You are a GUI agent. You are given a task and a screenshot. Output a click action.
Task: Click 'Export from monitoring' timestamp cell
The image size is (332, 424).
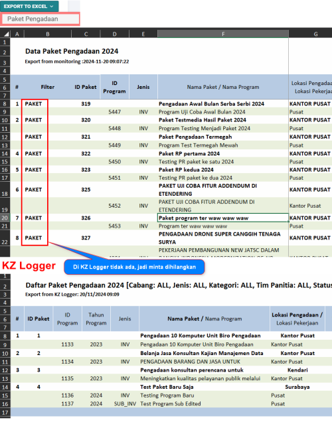(x=77, y=62)
